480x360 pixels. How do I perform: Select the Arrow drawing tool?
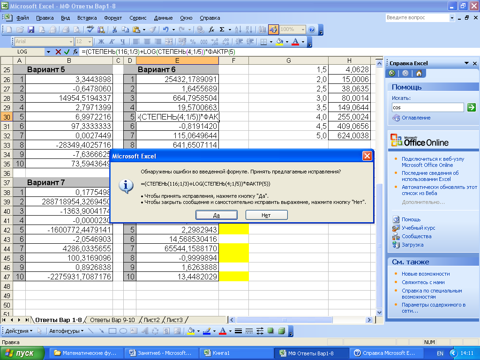pos(102,331)
